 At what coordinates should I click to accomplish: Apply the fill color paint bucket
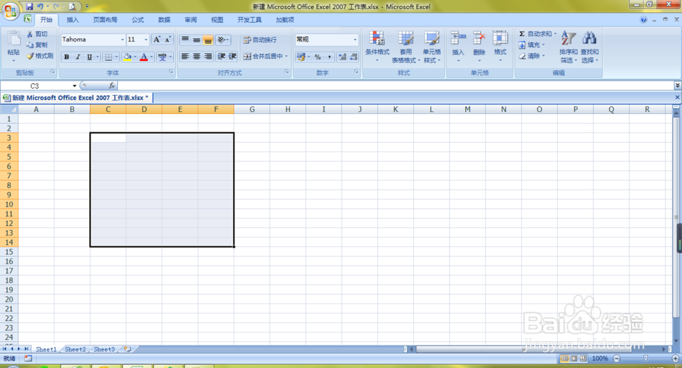pos(128,57)
